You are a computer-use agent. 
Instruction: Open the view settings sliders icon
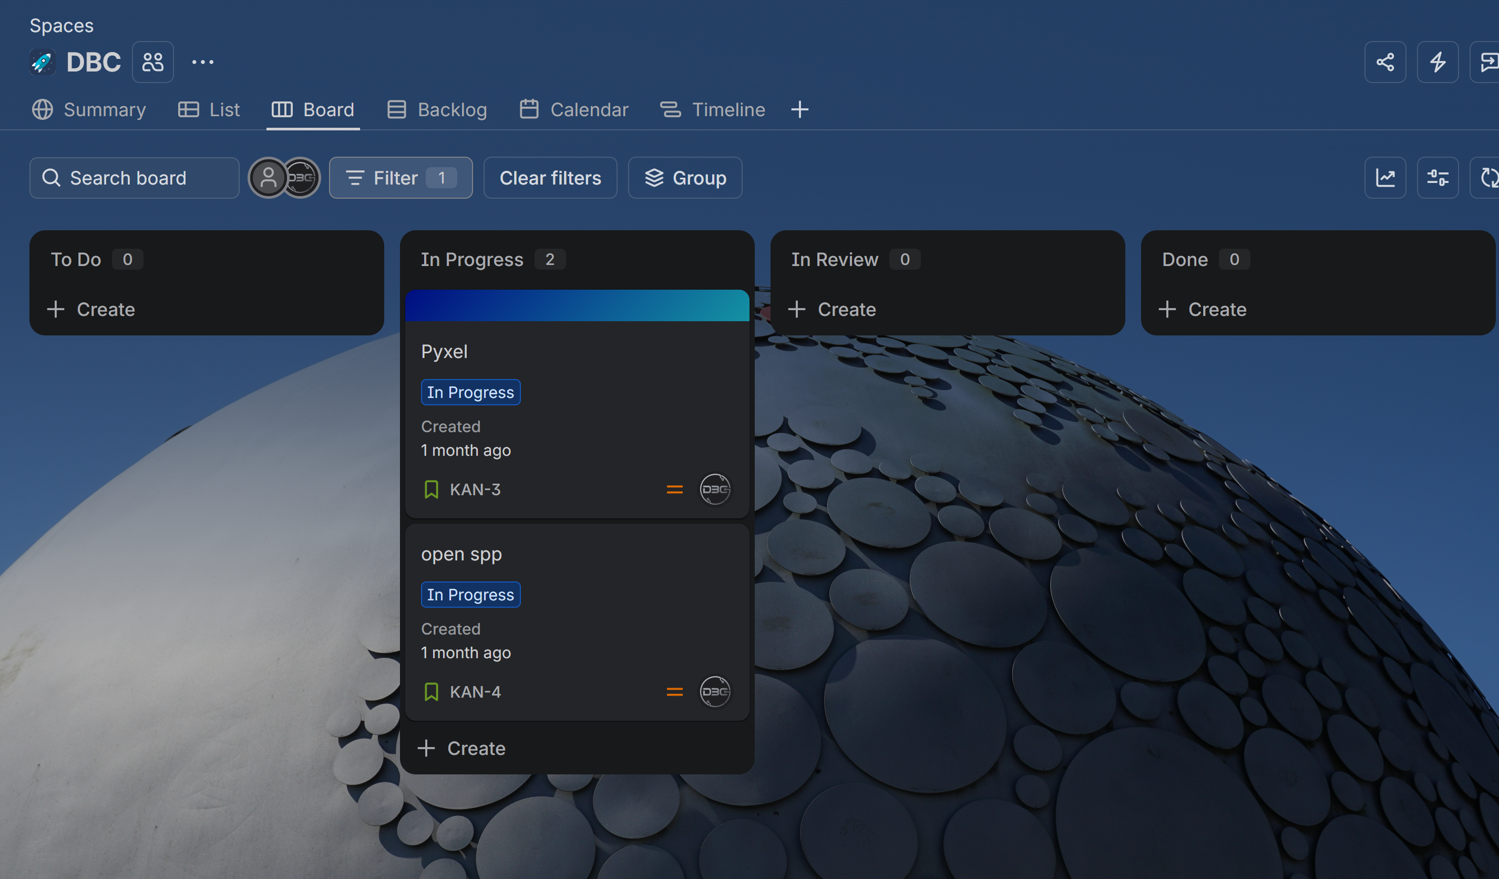(1437, 177)
